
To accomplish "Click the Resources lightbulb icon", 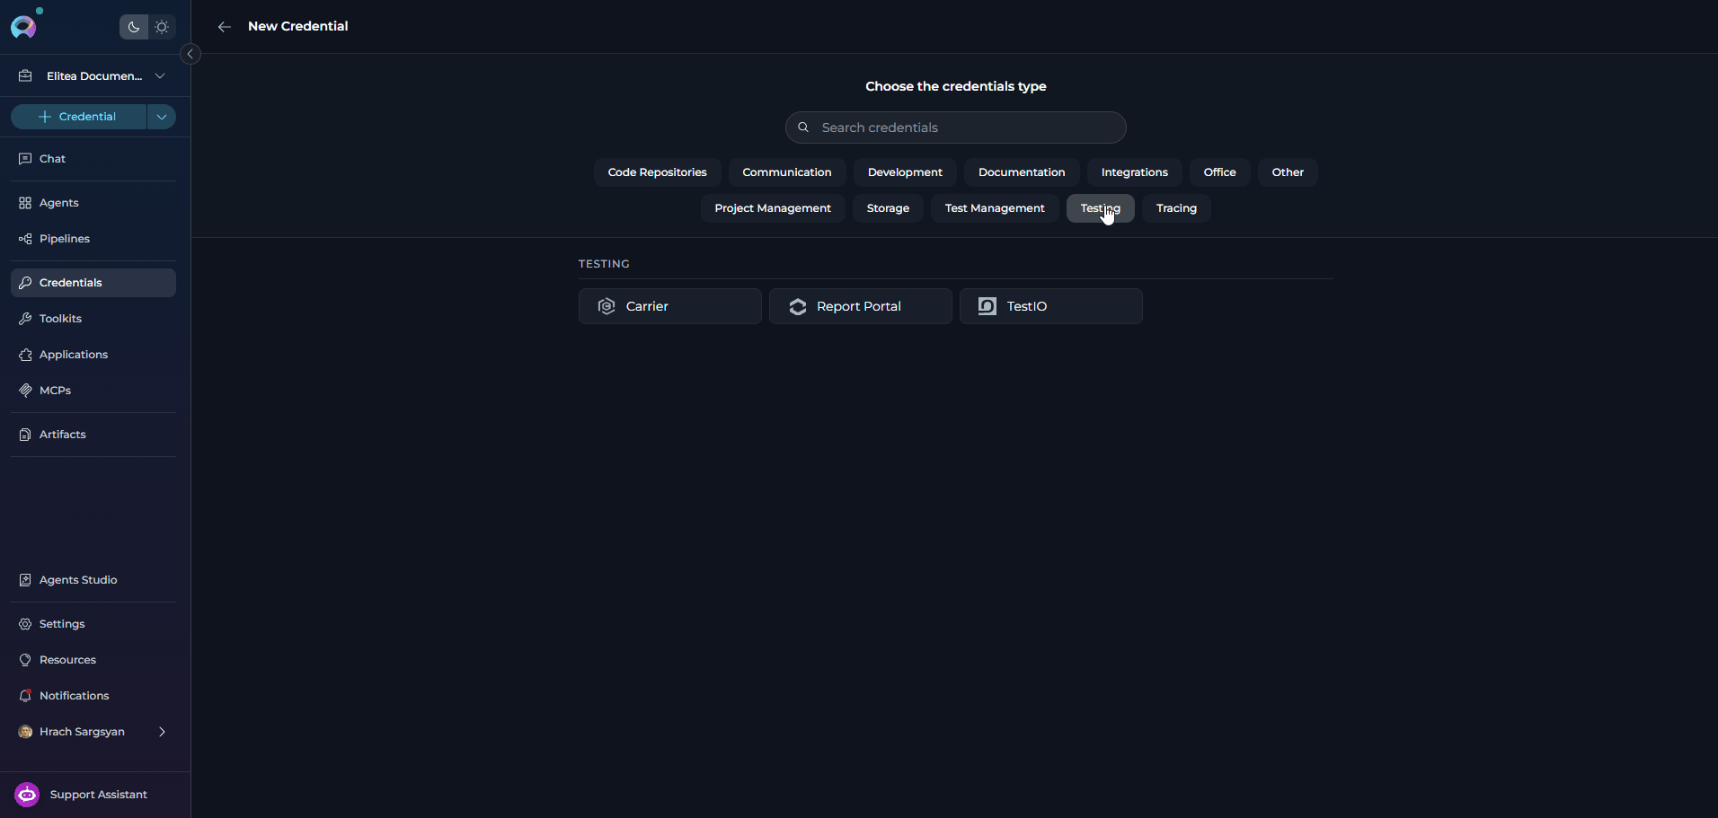I will (x=25, y=660).
